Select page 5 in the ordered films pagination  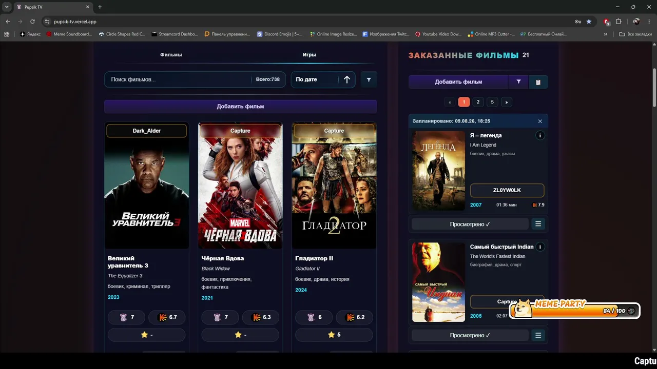(x=492, y=102)
